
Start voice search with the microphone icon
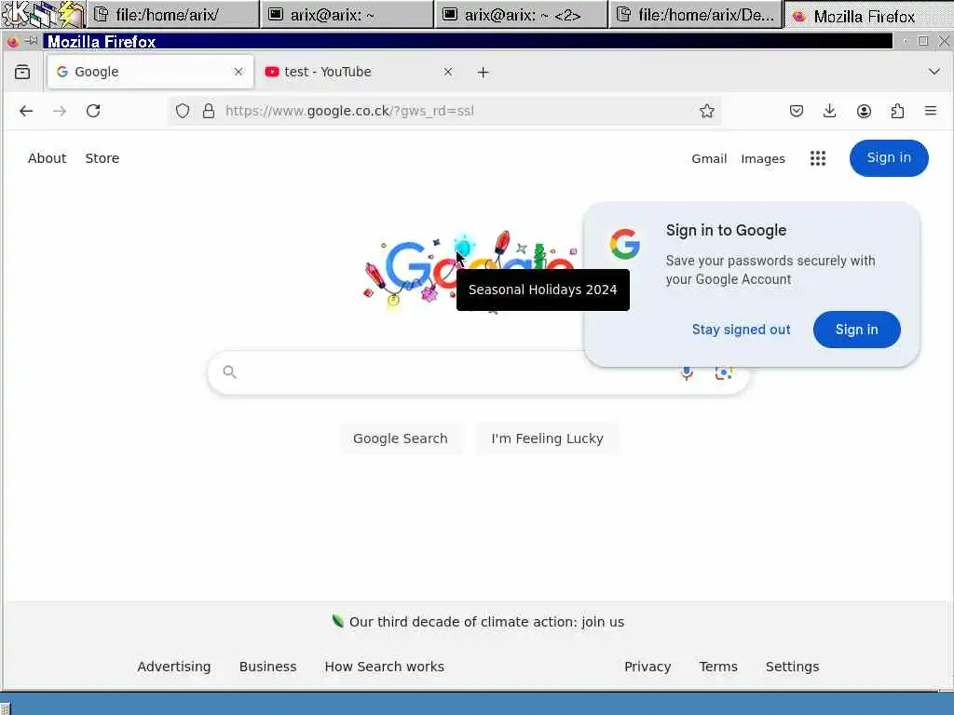(x=687, y=372)
